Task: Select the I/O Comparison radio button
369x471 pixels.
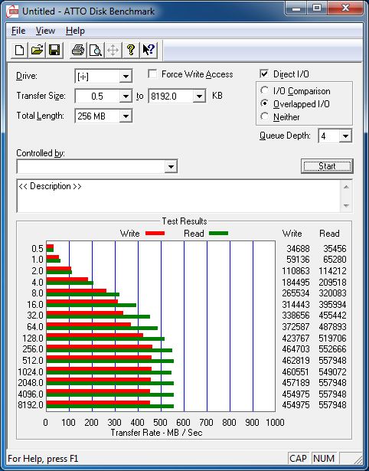Action: [265, 90]
